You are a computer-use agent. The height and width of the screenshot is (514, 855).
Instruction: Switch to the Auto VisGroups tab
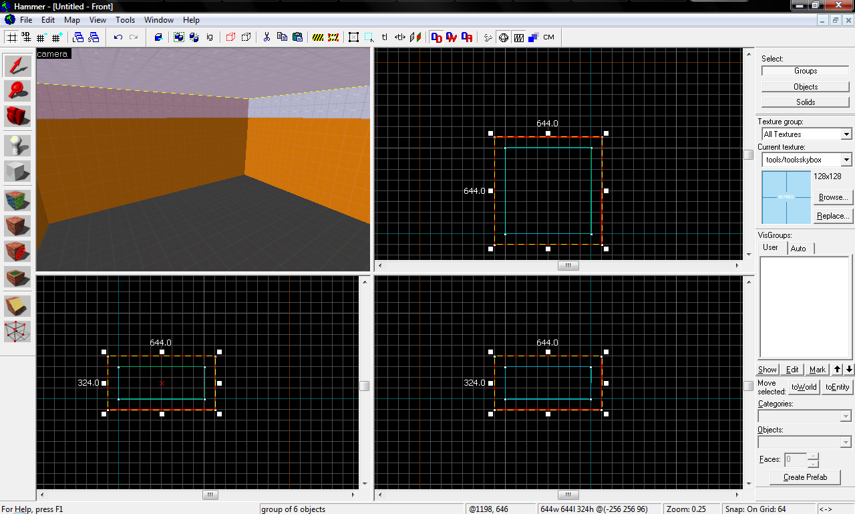pos(798,249)
